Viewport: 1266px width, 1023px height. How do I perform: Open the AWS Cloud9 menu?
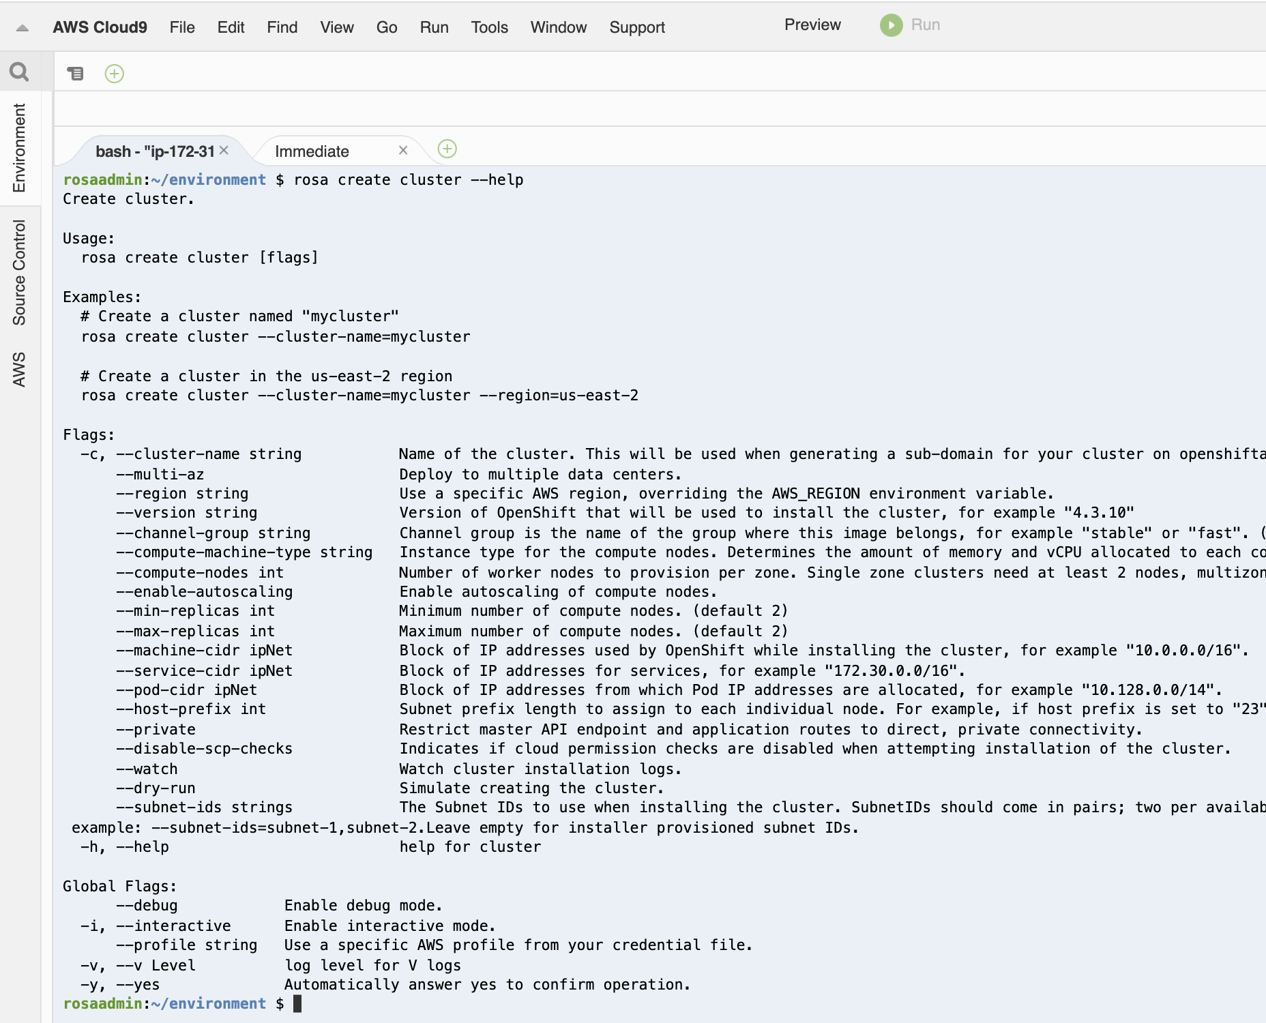pyautogui.click(x=100, y=27)
